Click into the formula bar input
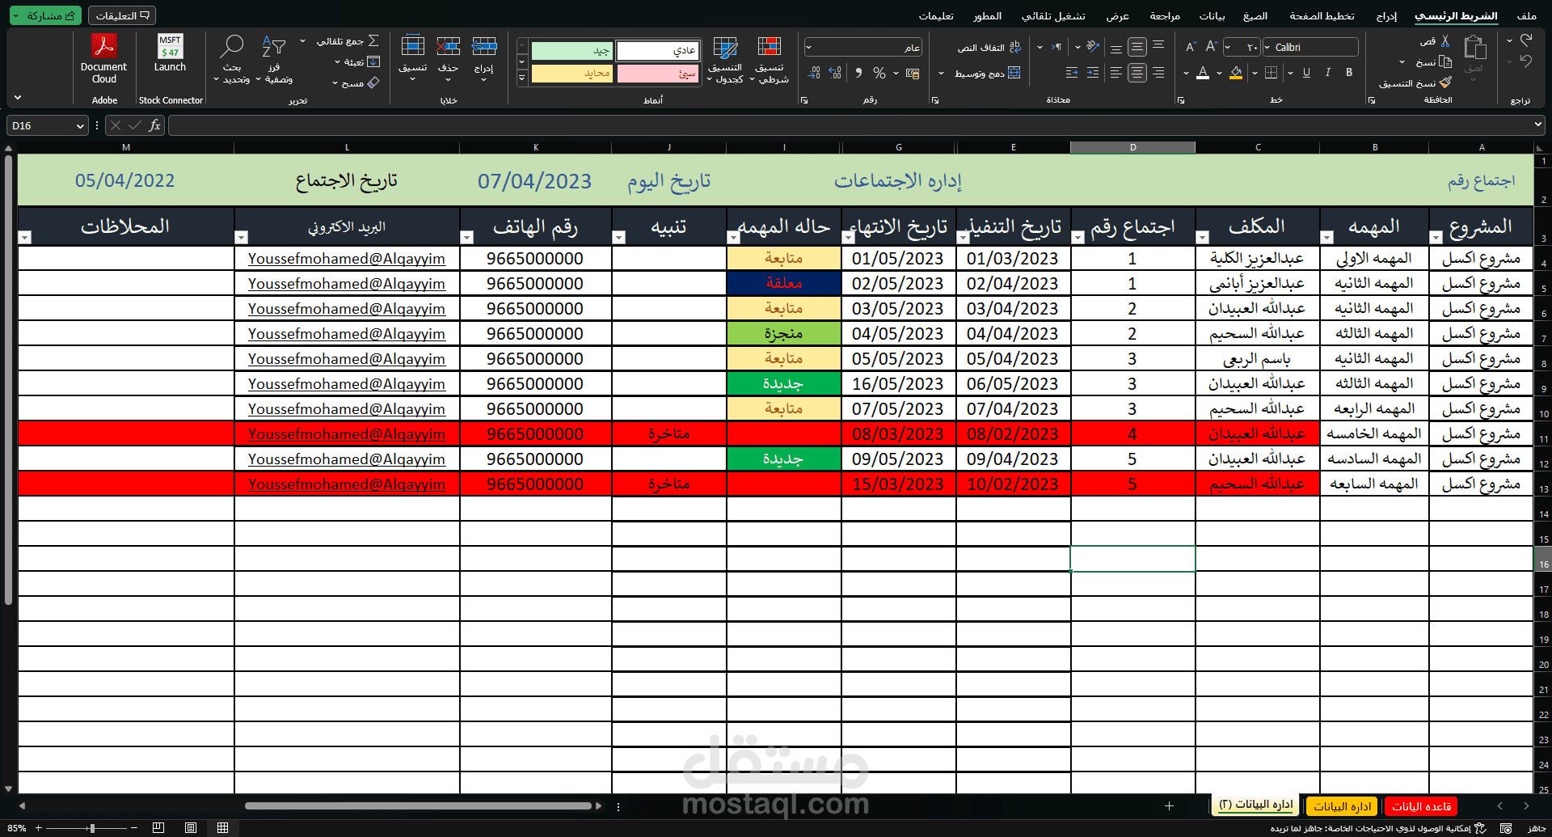 pyautogui.click(x=849, y=125)
